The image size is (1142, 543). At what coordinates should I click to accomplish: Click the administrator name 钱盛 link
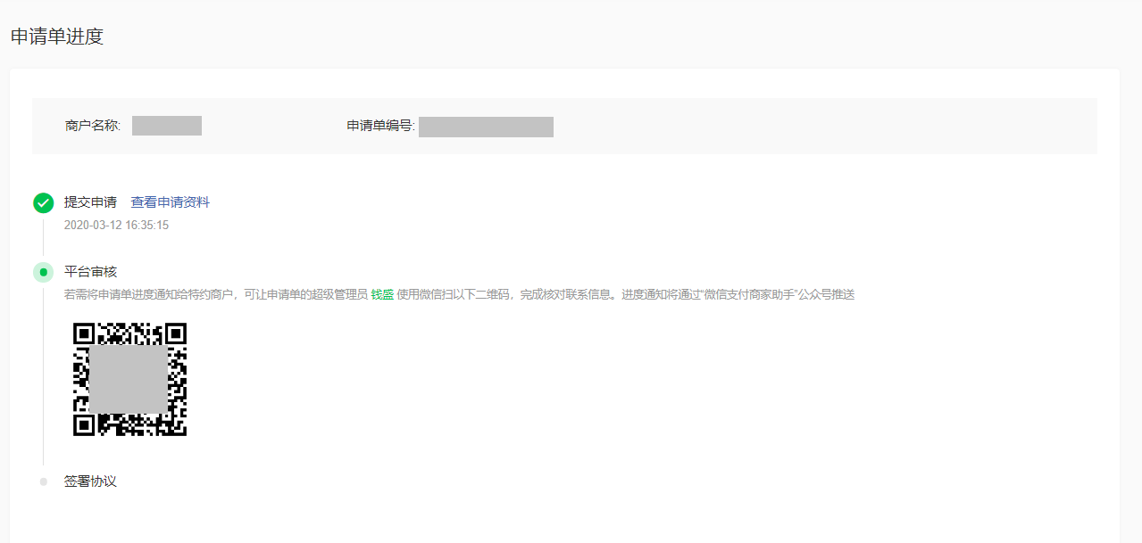tap(381, 293)
